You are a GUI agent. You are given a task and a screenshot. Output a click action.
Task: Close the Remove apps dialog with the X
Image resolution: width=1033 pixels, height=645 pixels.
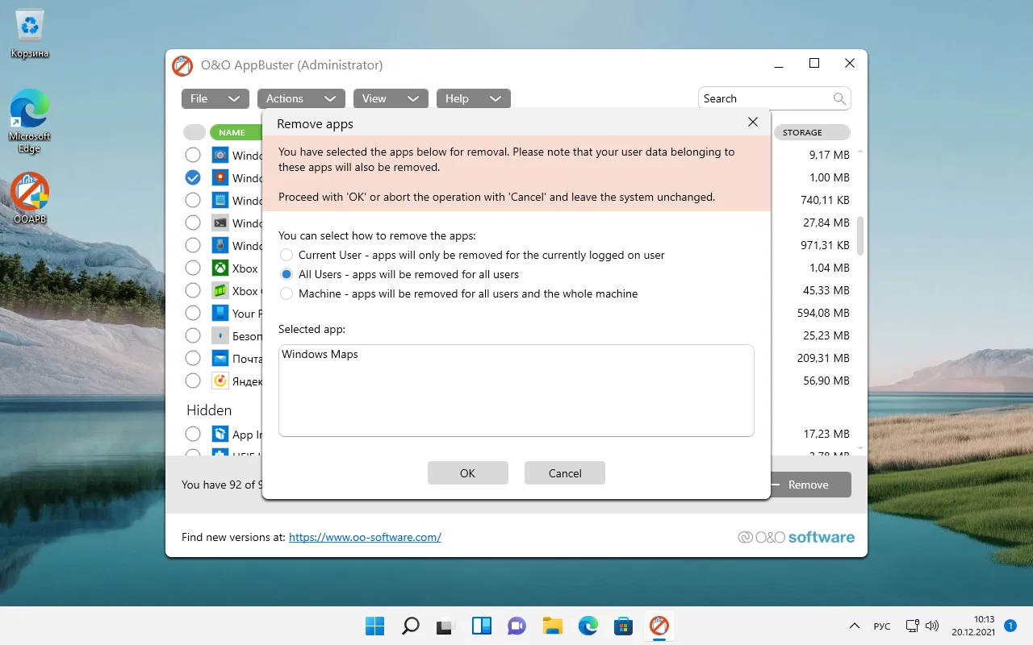coord(753,122)
